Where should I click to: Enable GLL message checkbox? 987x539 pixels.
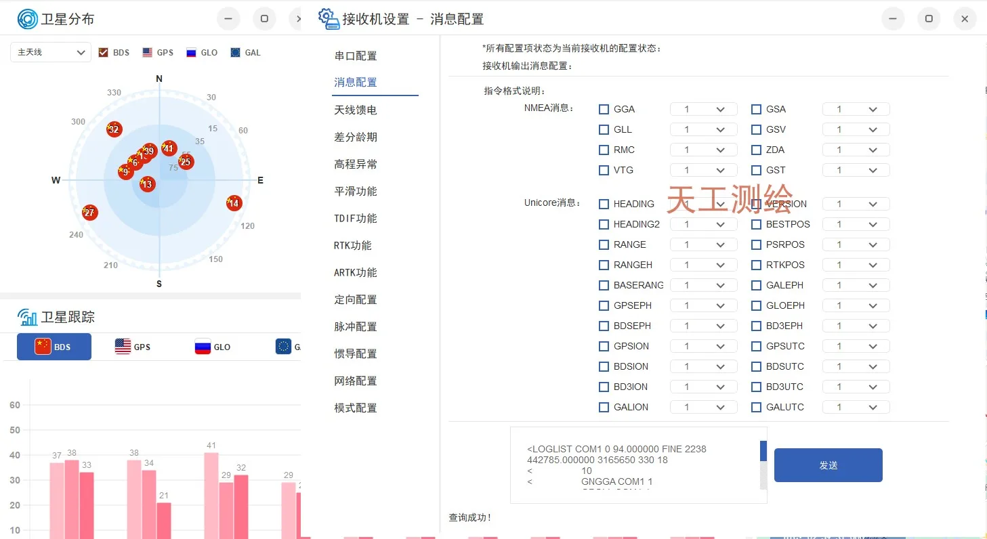point(604,129)
